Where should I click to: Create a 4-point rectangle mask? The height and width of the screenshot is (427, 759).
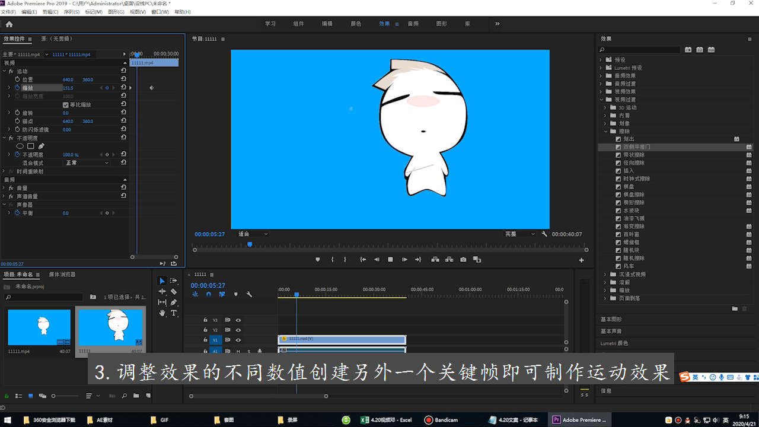[31, 146]
